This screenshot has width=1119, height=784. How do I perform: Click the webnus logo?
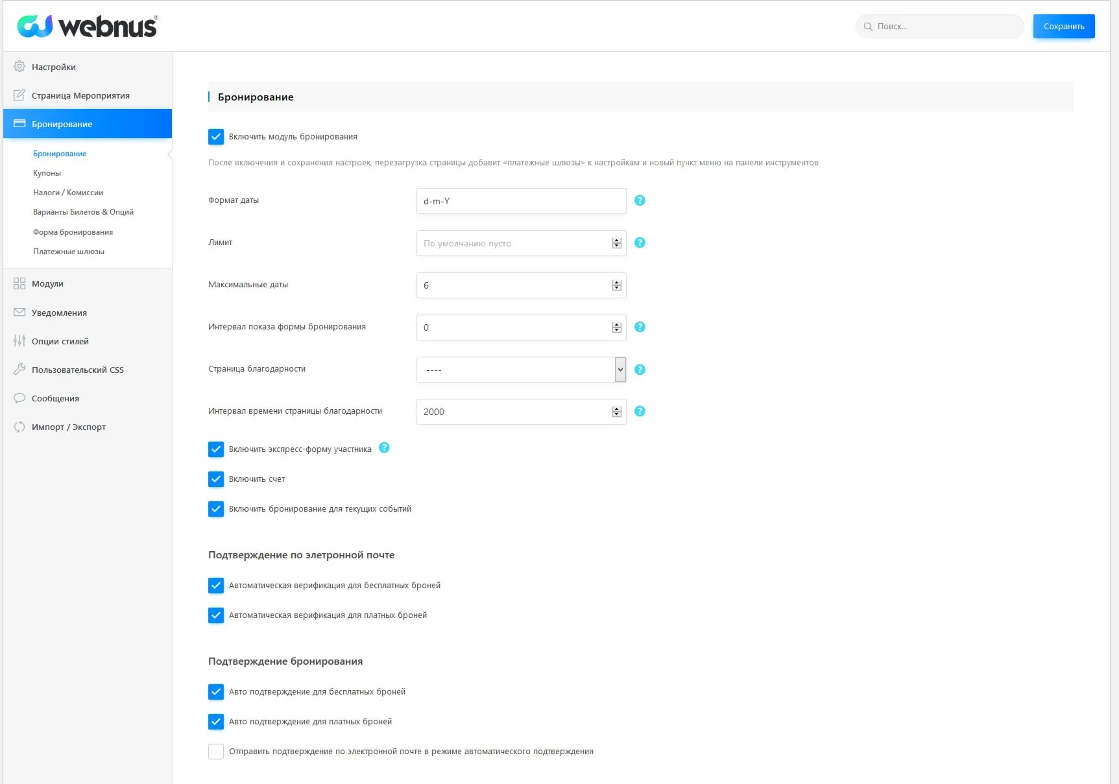click(x=87, y=27)
